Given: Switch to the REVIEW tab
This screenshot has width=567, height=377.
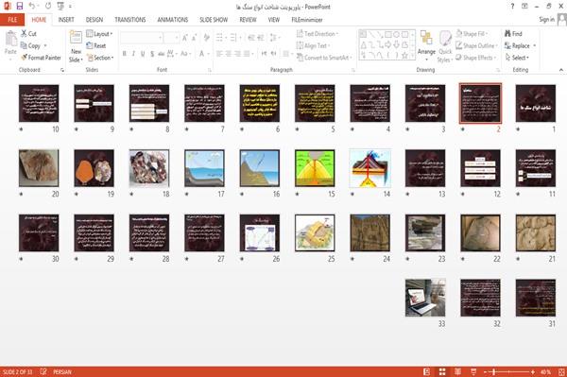Looking at the screenshot, I should click(x=248, y=20).
